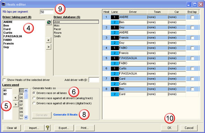
Task: Select lane 01 in lanes used list
Action: point(5,90)
